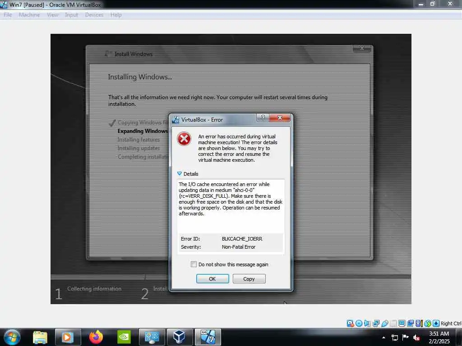The image size is (462, 346).
Task: Click the mouse integration status icon
Action: pyautogui.click(x=428, y=323)
